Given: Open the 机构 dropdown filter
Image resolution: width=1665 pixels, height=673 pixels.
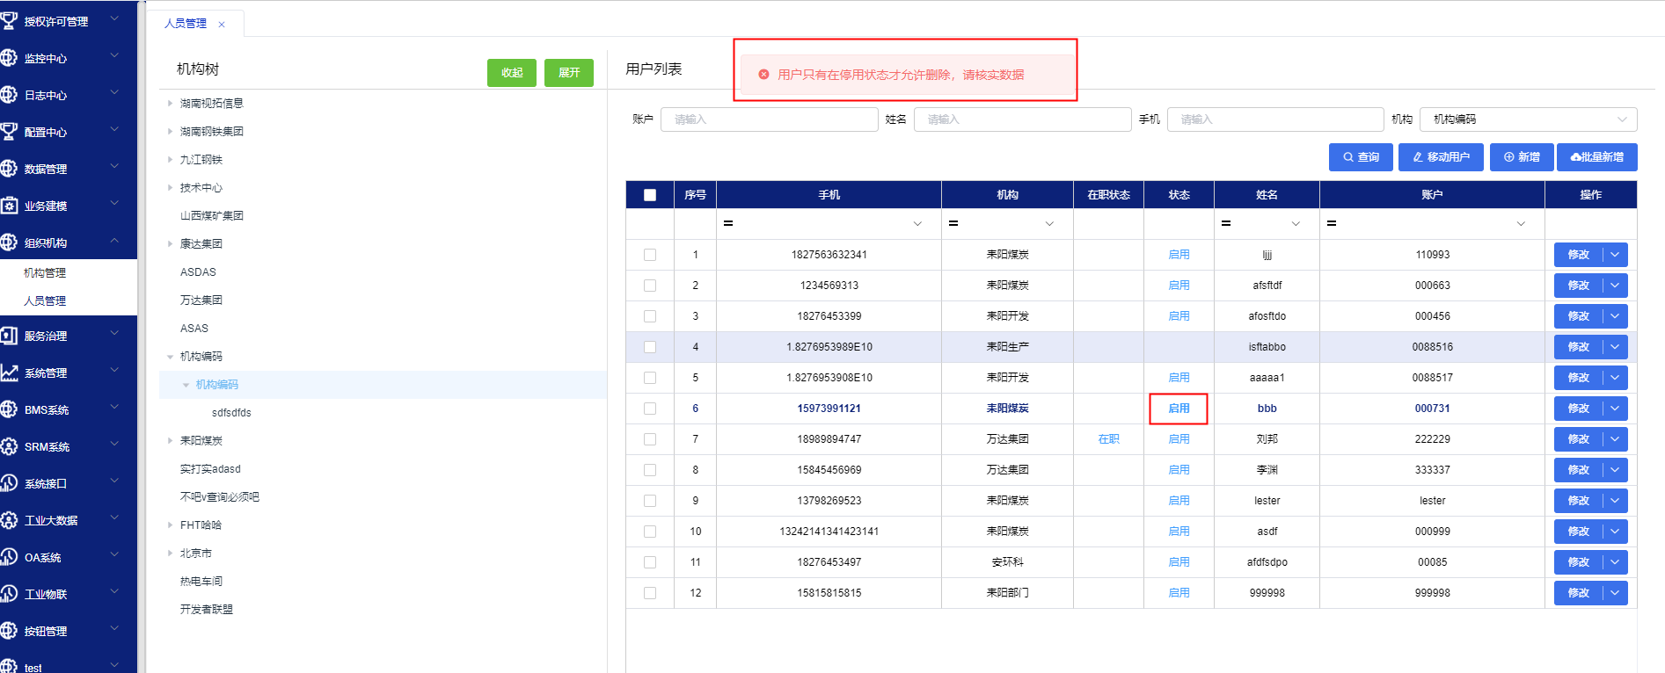Looking at the screenshot, I should click(1528, 119).
